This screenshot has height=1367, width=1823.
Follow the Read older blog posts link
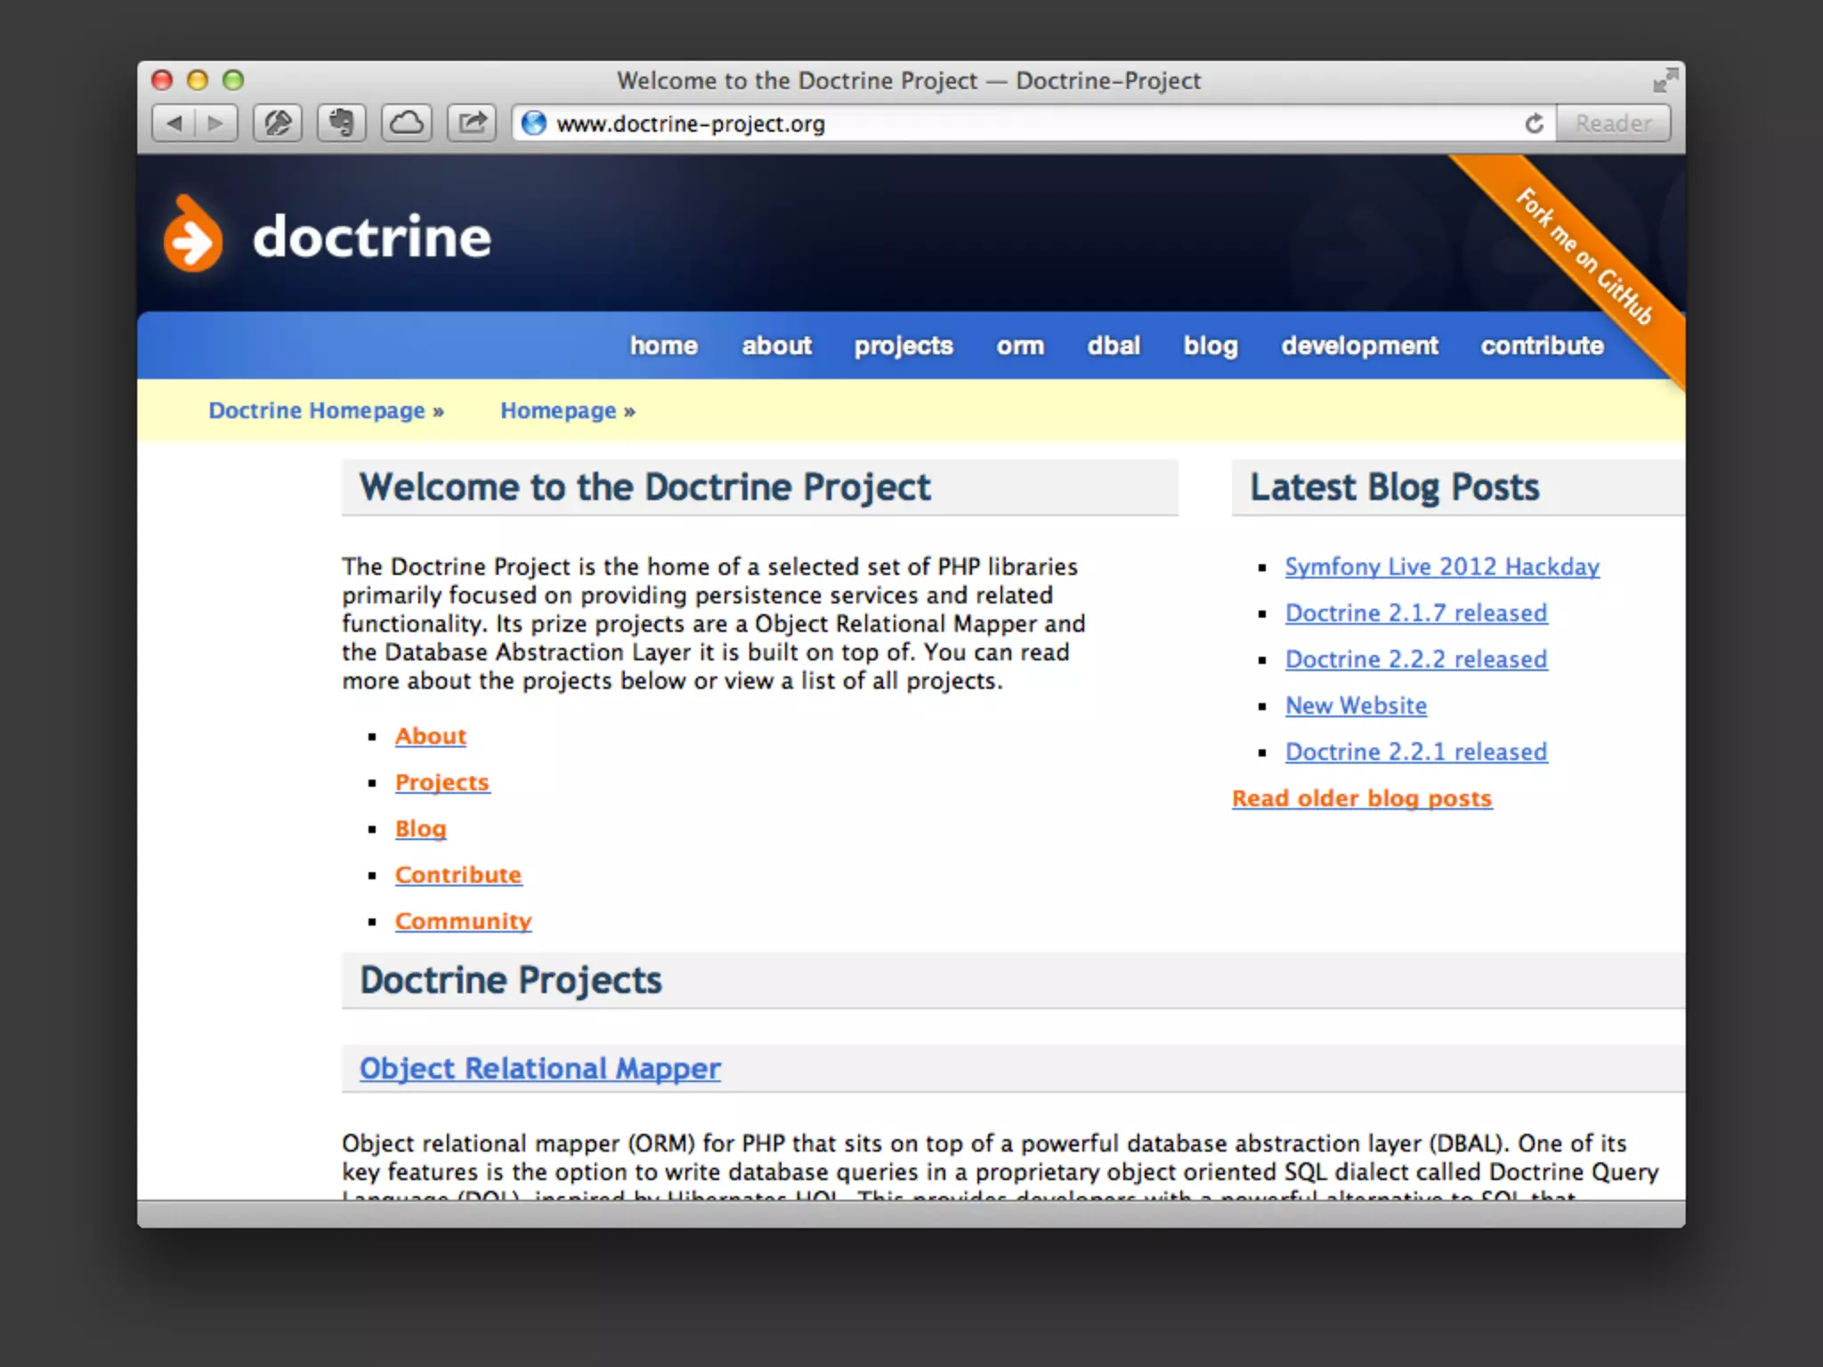pyautogui.click(x=1362, y=798)
